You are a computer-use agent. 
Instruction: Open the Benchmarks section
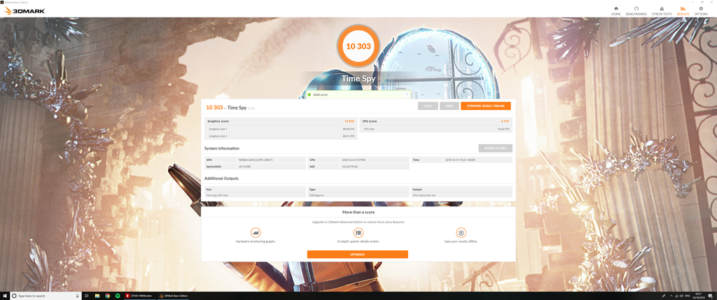(x=636, y=10)
